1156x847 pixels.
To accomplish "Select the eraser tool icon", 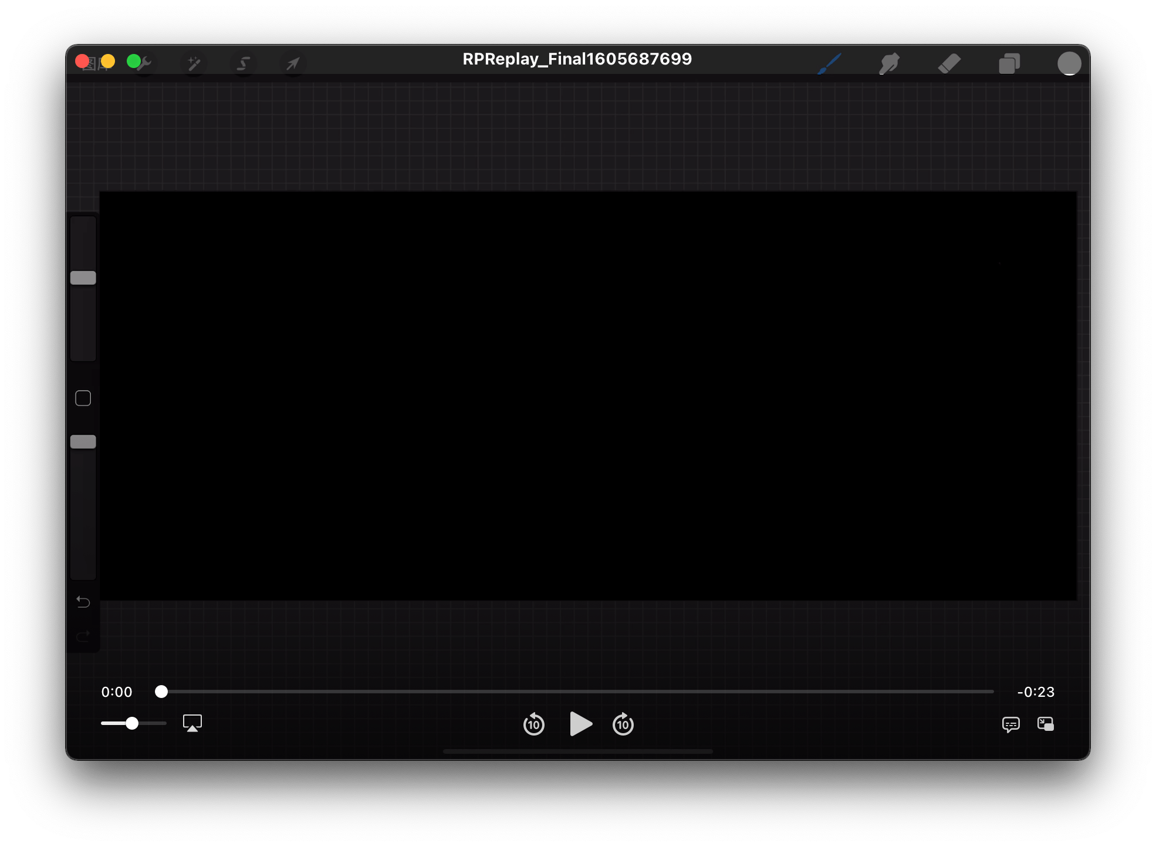I will click(x=949, y=63).
